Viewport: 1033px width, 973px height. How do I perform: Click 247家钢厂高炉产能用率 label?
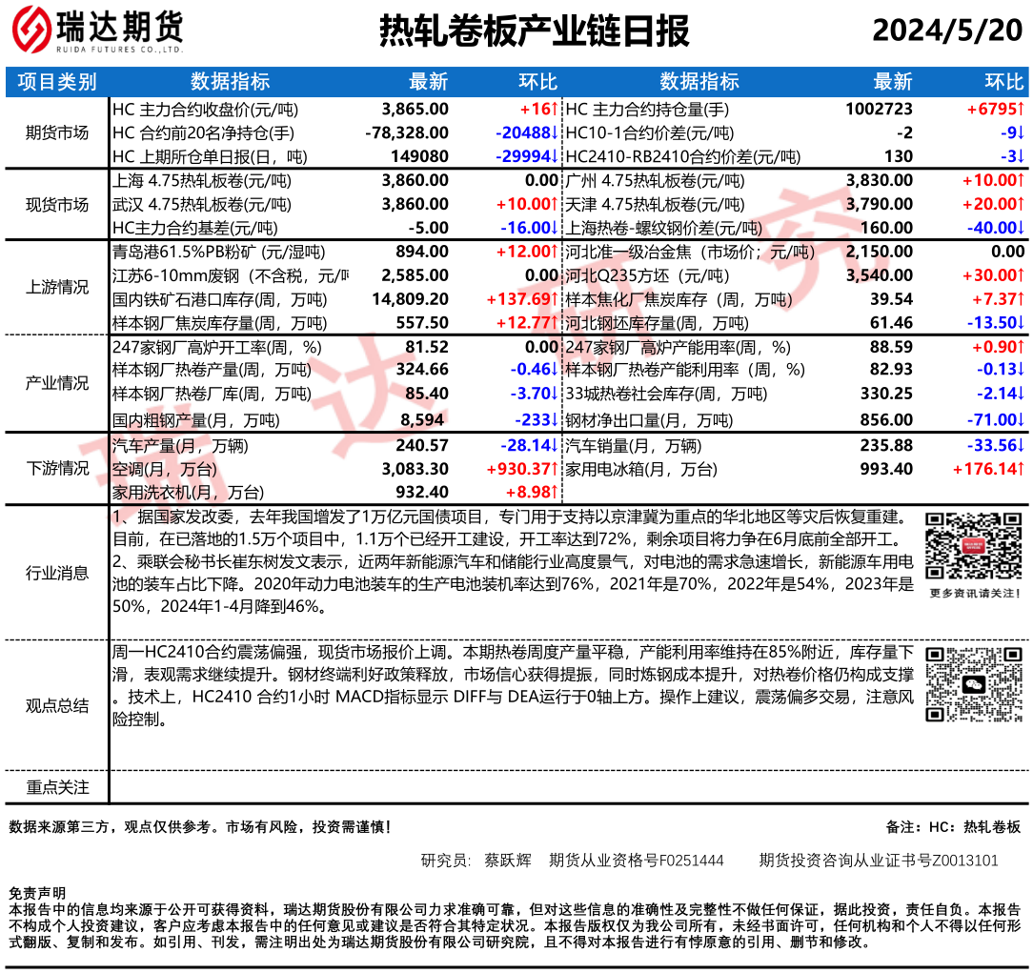tap(678, 347)
